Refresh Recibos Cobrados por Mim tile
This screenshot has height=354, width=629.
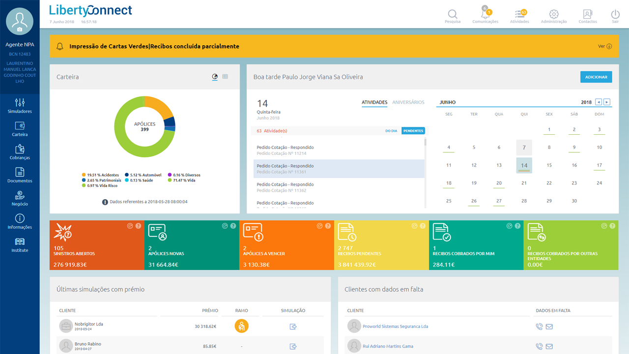(x=510, y=226)
